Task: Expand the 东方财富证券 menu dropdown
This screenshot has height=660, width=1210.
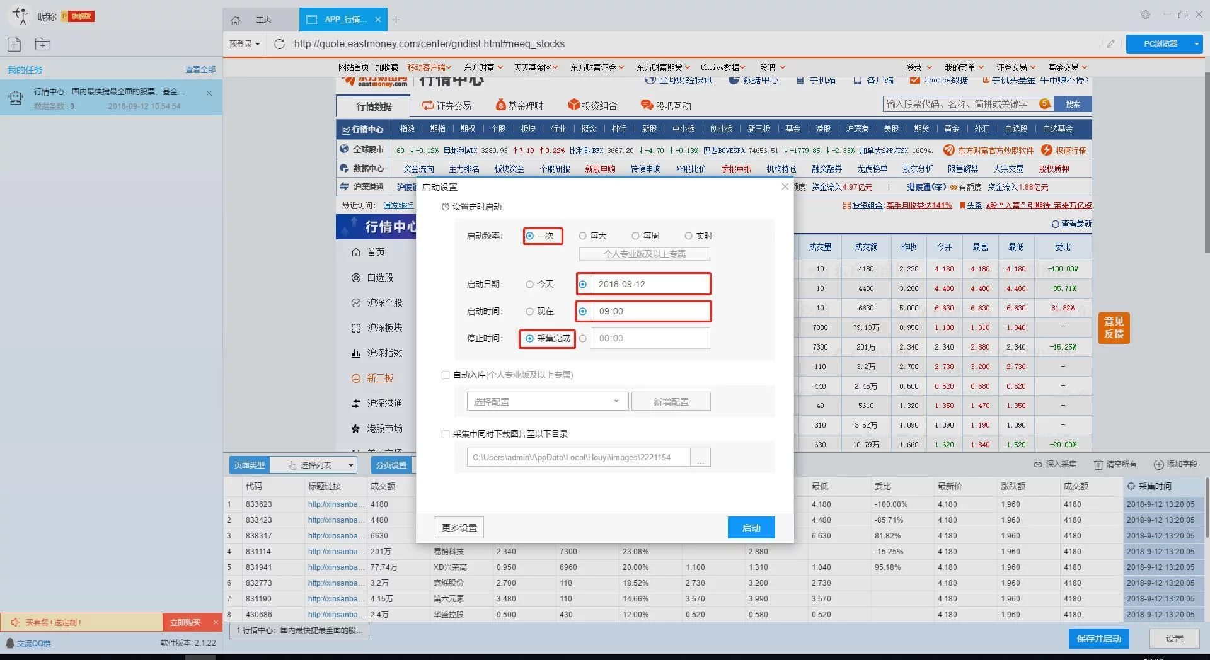Action: 621,67
